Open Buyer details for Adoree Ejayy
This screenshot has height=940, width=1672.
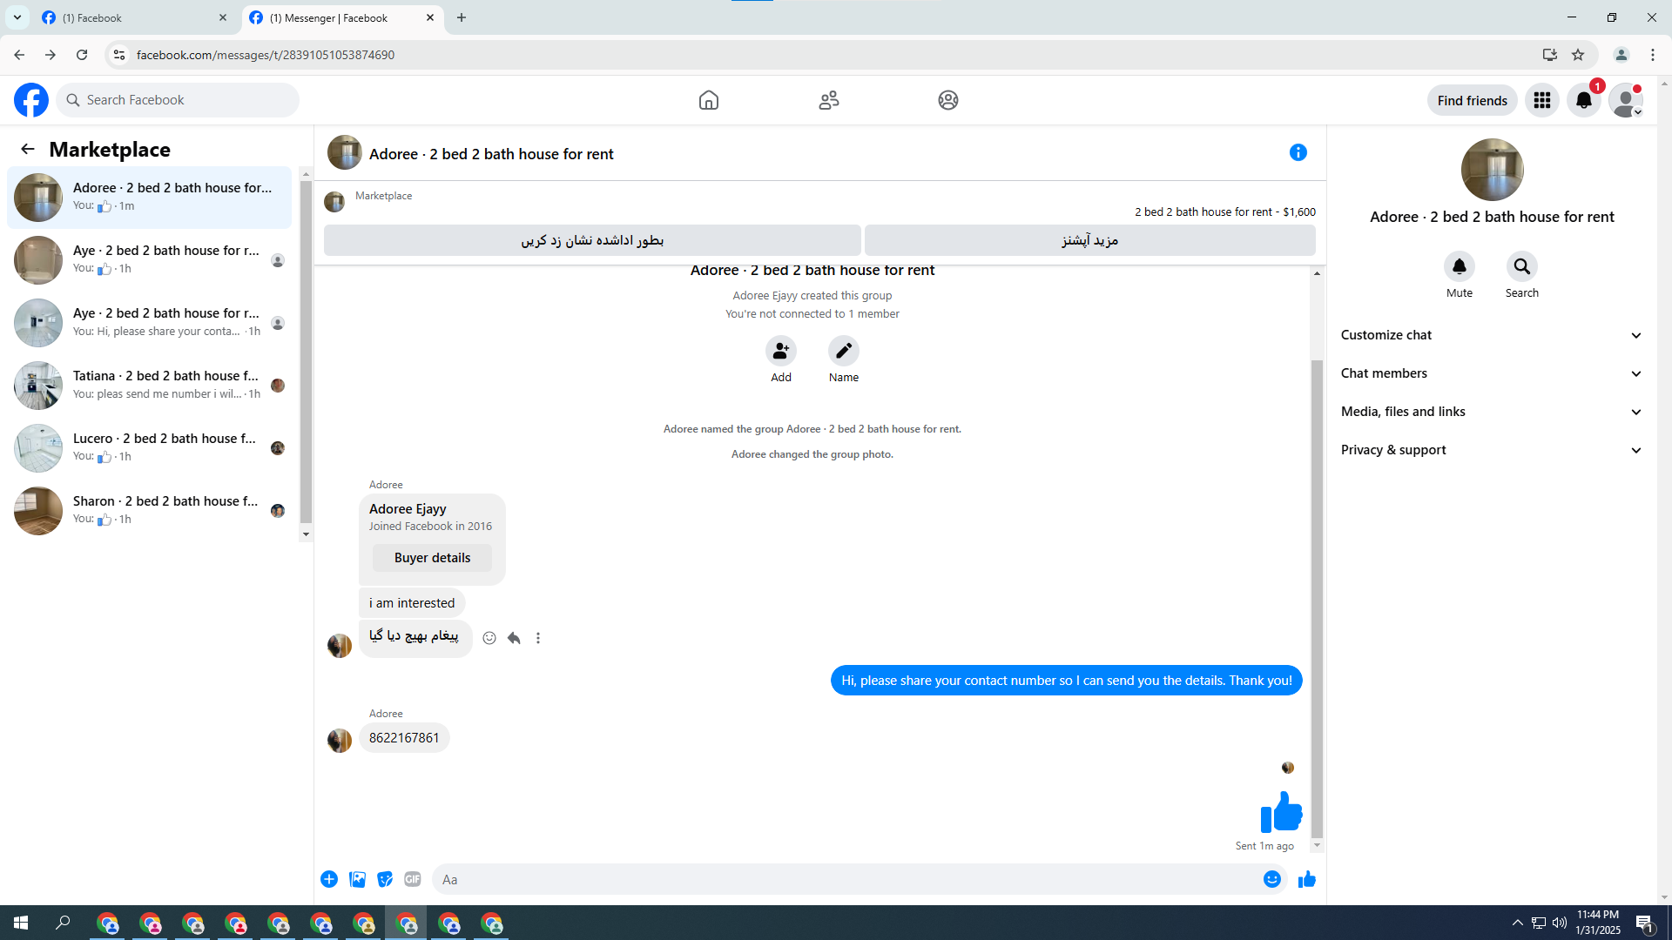[432, 558]
